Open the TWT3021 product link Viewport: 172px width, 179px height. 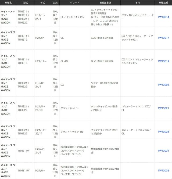point(163,108)
